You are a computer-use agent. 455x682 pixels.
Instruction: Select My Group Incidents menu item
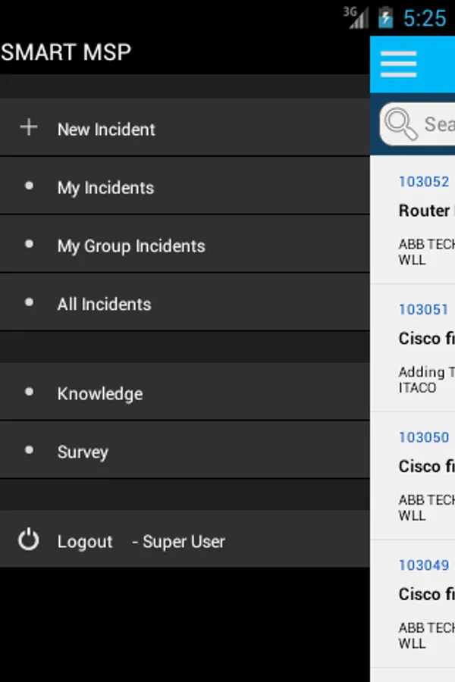(x=131, y=246)
